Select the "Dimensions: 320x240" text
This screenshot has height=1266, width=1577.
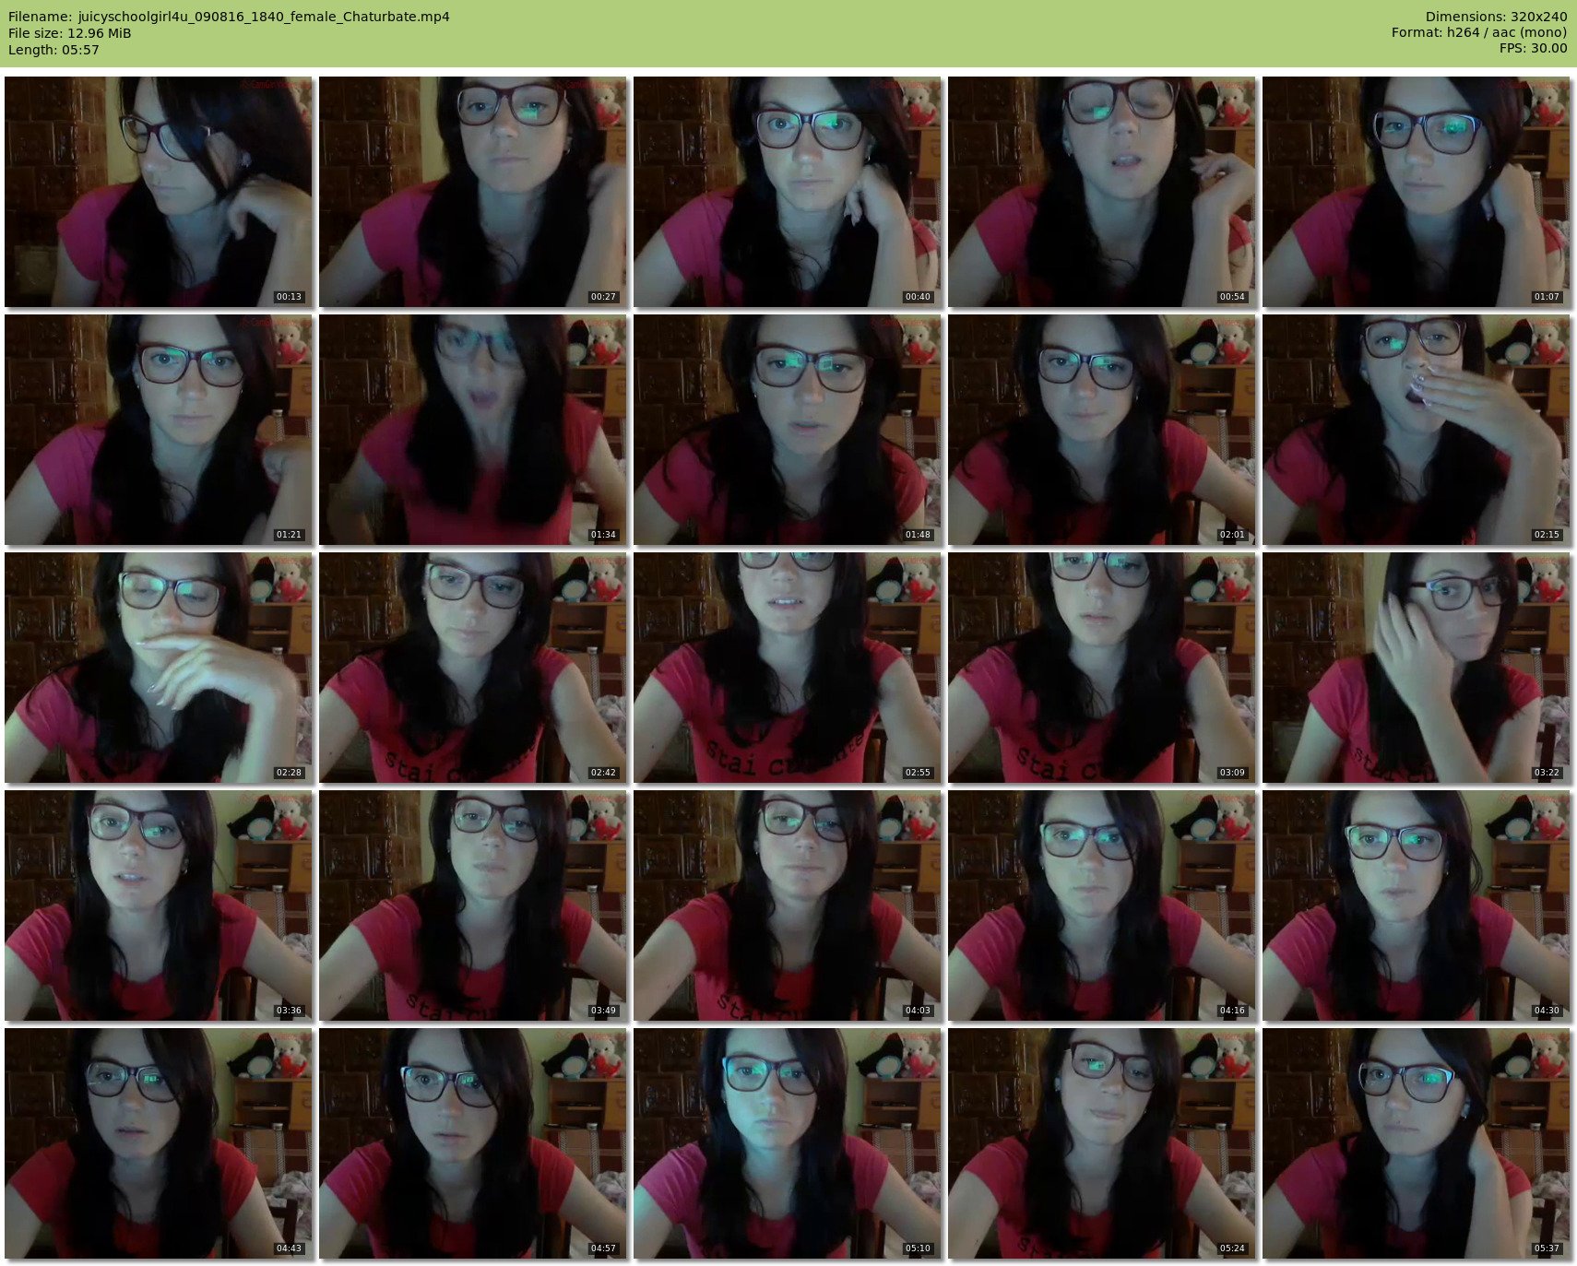(1496, 17)
